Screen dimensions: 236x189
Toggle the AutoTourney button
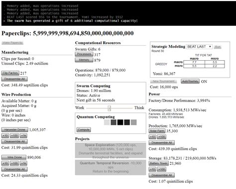tap(190, 81)
